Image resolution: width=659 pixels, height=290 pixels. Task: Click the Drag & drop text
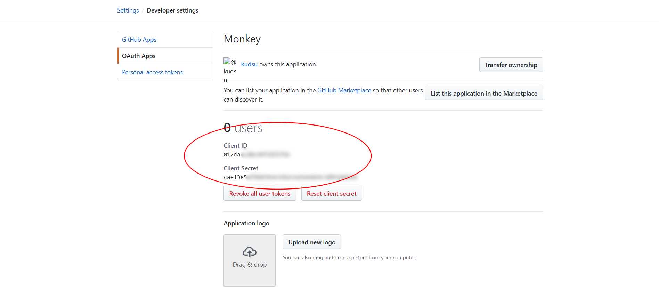[250, 265]
